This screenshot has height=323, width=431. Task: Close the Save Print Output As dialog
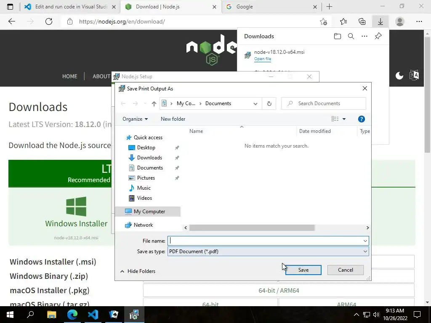click(364, 88)
